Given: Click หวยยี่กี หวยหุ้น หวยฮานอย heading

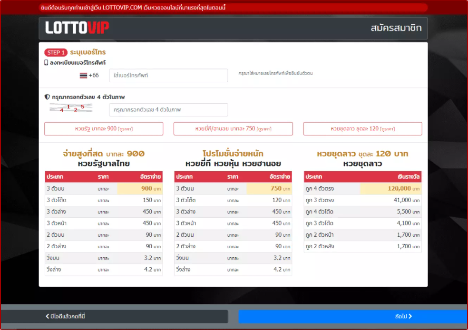Looking at the screenshot, I should 233,164.
